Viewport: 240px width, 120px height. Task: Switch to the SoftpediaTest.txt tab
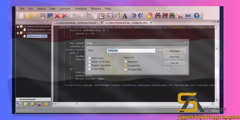tap(77, 23)
